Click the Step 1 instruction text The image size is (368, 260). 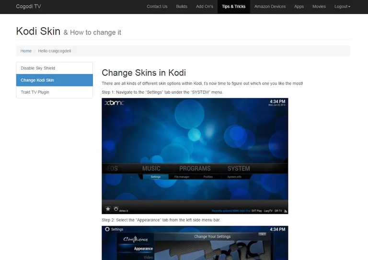[162, 92]
